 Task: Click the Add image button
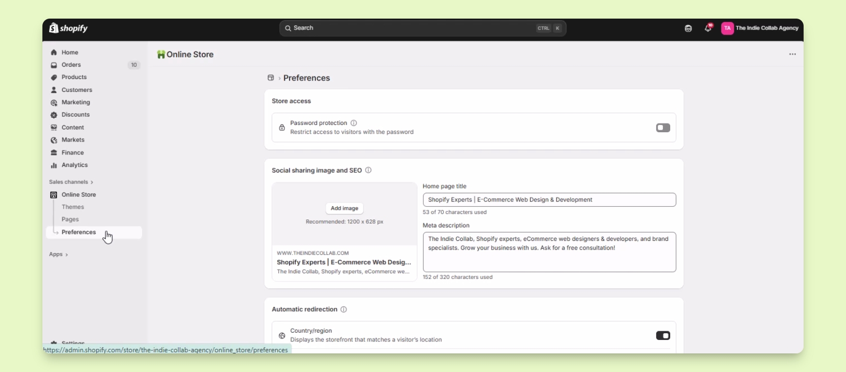point(344,208)
